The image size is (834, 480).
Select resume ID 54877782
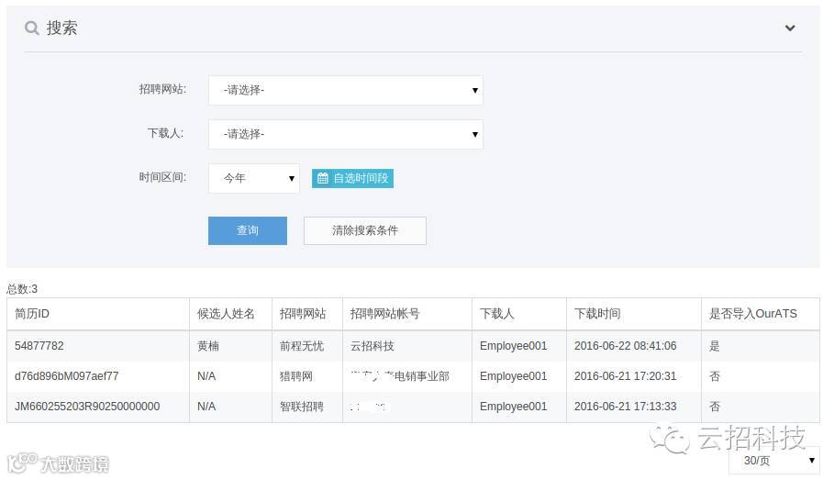point(39,346)
